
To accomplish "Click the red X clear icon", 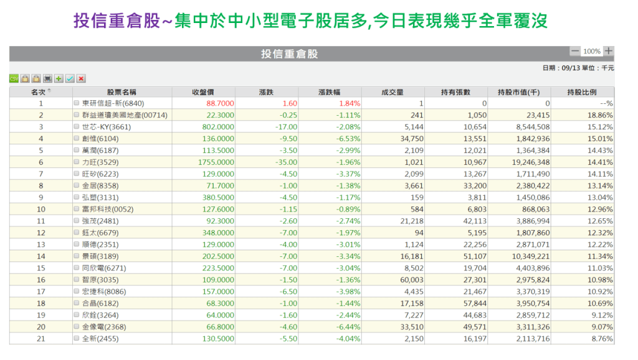I will [81, 78].
